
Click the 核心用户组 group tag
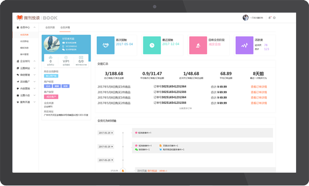click(51, 76)
